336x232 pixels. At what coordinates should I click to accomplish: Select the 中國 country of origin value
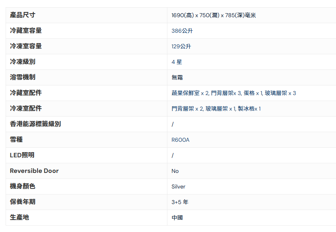pos(177,218)
